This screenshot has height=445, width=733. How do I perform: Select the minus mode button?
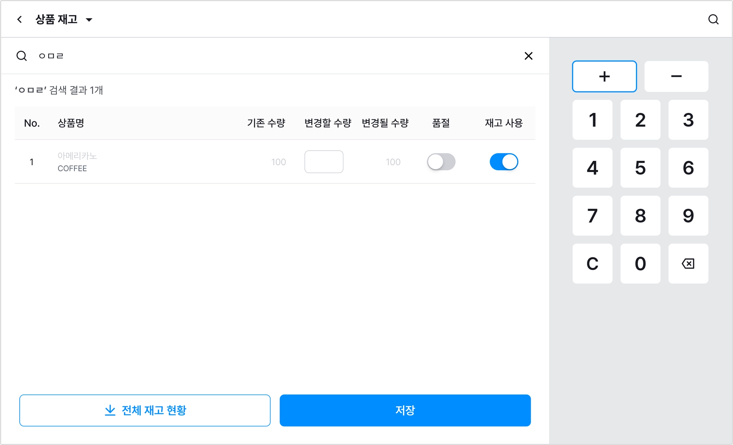click(676, 76)
